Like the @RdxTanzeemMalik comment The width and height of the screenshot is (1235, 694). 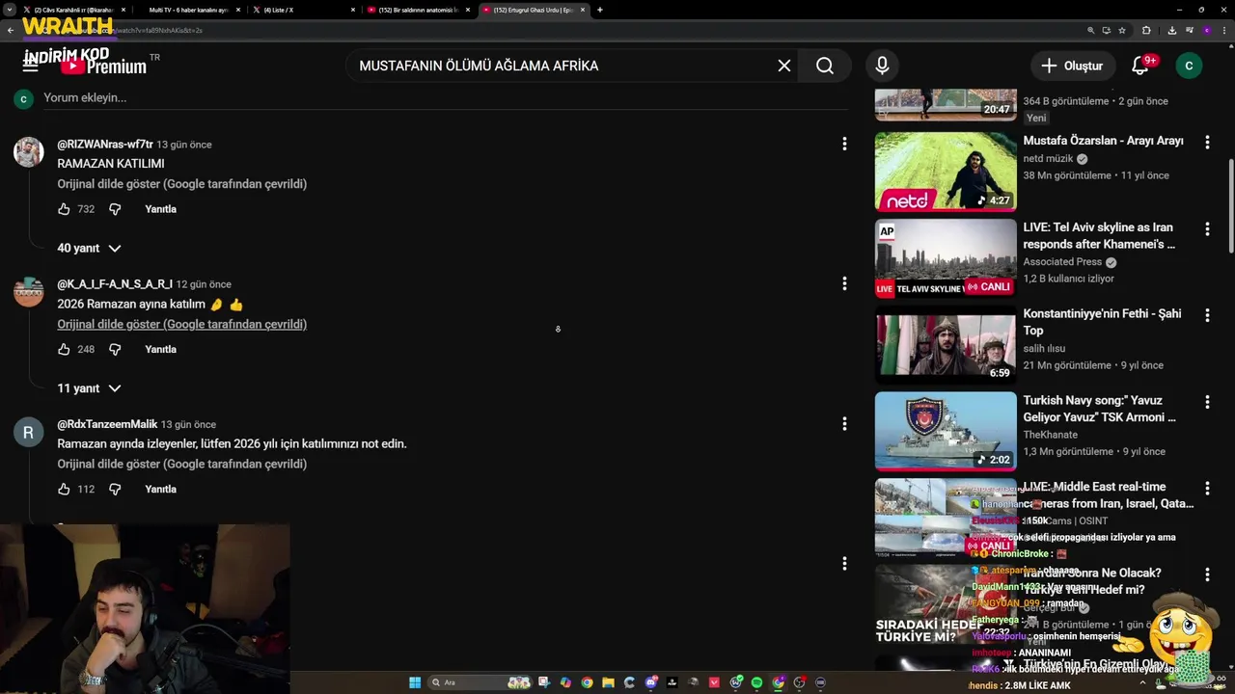[64, 489]
